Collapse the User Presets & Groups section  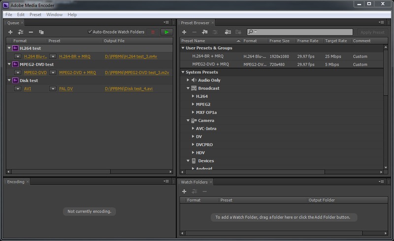[182, 48]
